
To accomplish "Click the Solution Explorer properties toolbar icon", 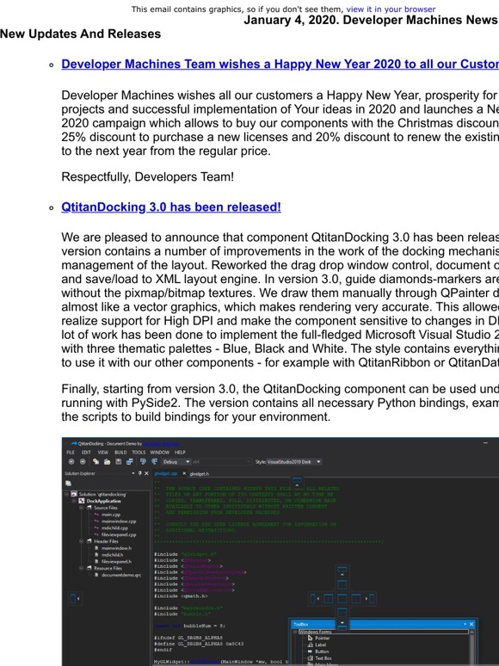I will click(x=68, y=484).
